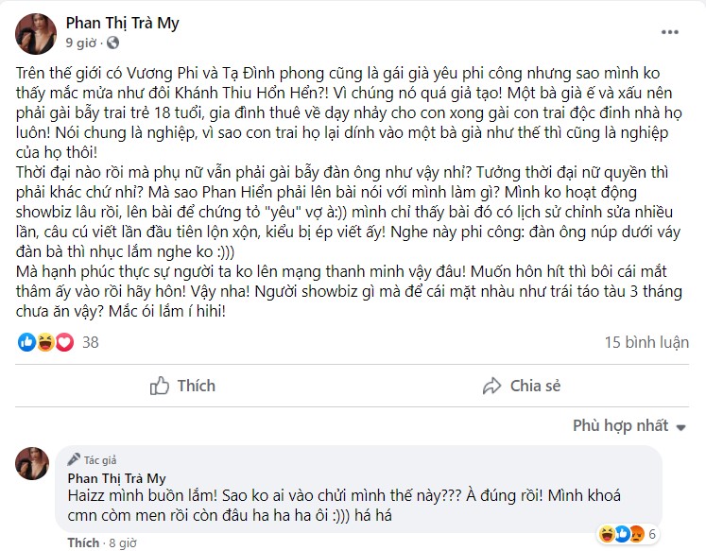Screen dimensions: 706x551
Task: Click the 8 giờ comment timestamp
Action: coord(122,543)
